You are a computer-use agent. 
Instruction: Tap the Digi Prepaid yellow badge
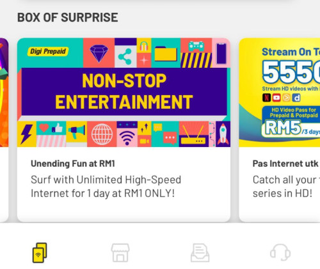48,51
